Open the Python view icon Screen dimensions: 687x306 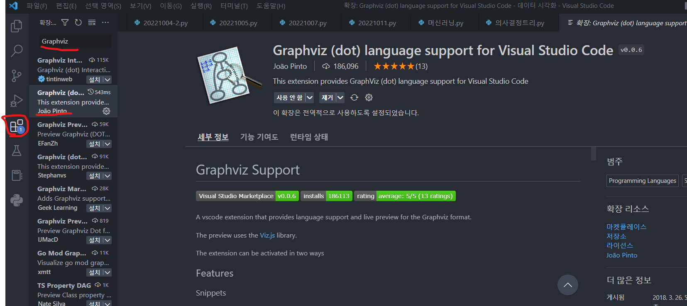[16, 200]
